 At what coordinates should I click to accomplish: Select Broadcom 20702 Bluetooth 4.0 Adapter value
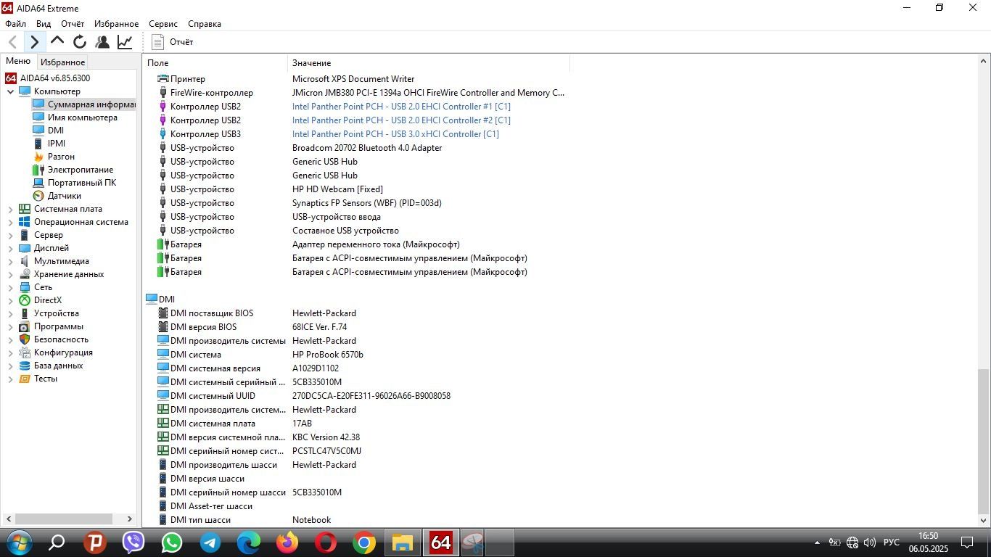(x=367, y=148)
